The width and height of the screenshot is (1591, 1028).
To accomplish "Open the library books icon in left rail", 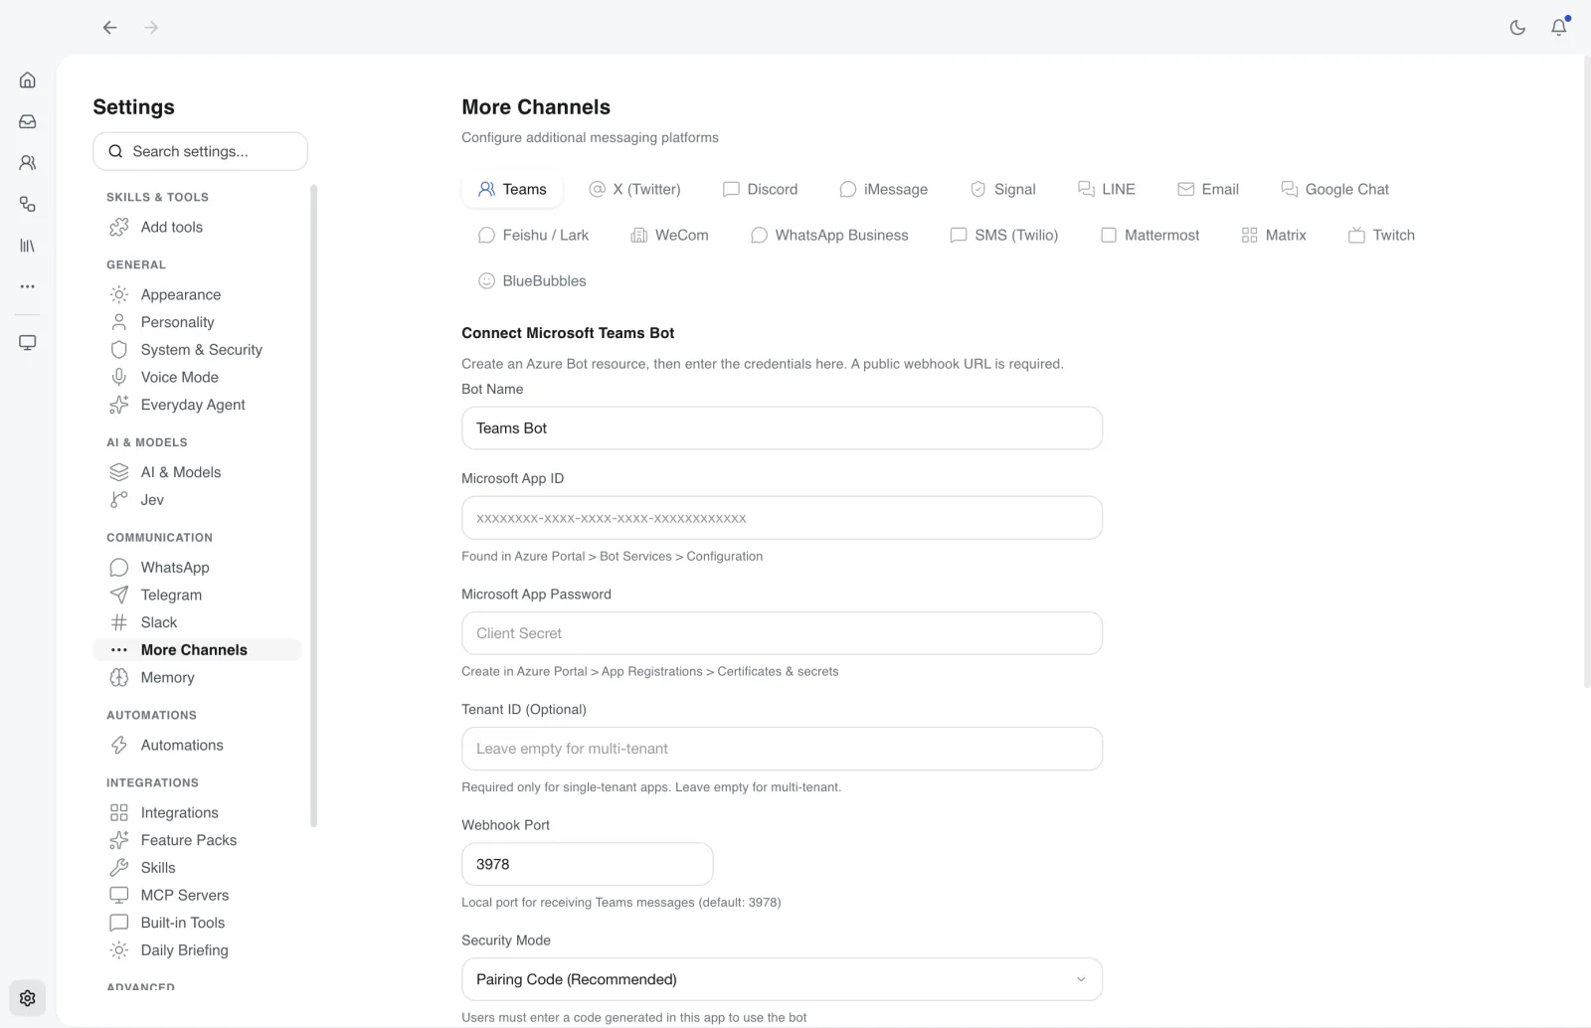I will (28, 245).
